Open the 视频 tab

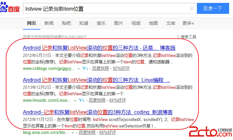pos(136,23)
